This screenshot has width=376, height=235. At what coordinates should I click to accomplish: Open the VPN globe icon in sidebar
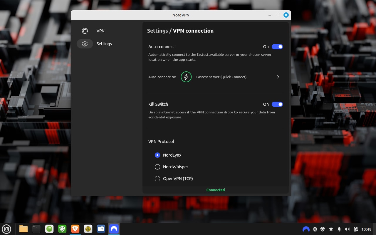click(85, 31)
